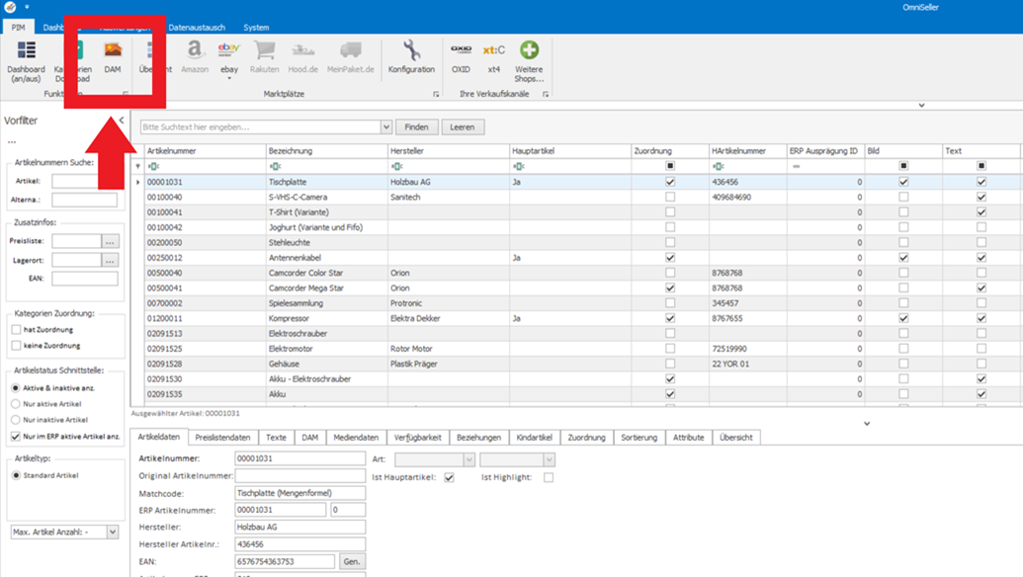This screenshot has height=577, width=1023.
Task: Uncheck 'Nur im ERP aktive Artikel anz.'
Action: pos(16,436)
